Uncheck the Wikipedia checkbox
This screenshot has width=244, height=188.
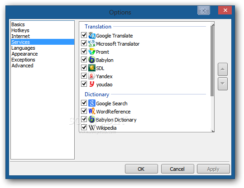point(84,127)
